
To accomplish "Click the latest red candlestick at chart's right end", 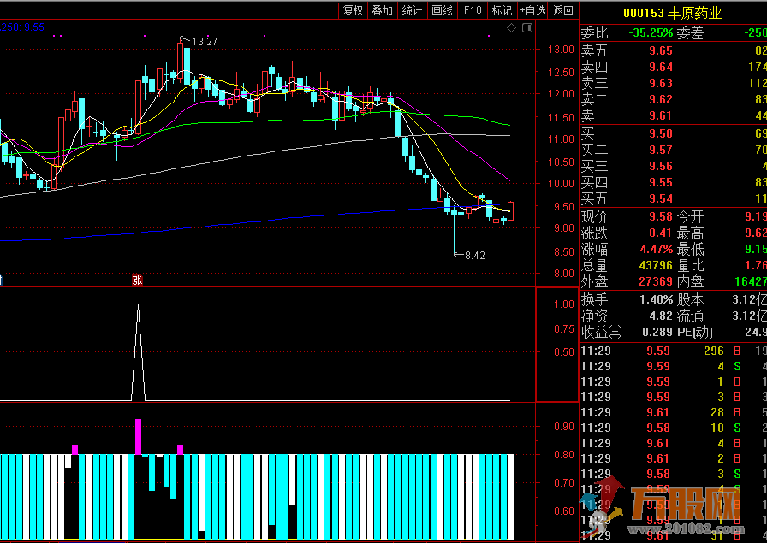I will point(511,211).
